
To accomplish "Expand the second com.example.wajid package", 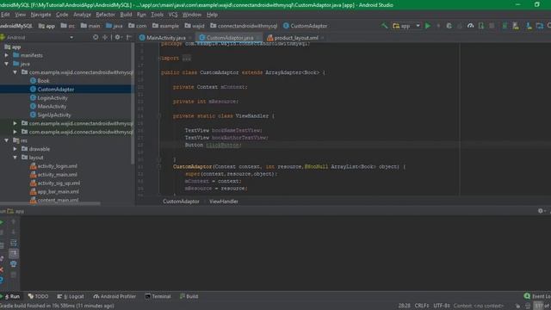I will coord(15,123).
